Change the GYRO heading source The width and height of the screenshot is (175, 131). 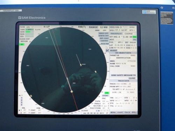pos(132,27)
